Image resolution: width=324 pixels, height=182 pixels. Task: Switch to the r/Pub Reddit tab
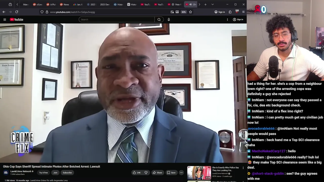(x=51, y=4)
